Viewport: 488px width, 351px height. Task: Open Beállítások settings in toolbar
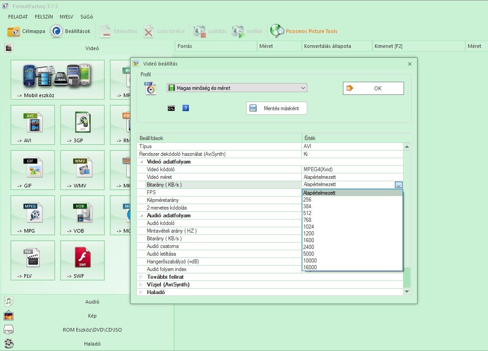(x=70, y=31)
